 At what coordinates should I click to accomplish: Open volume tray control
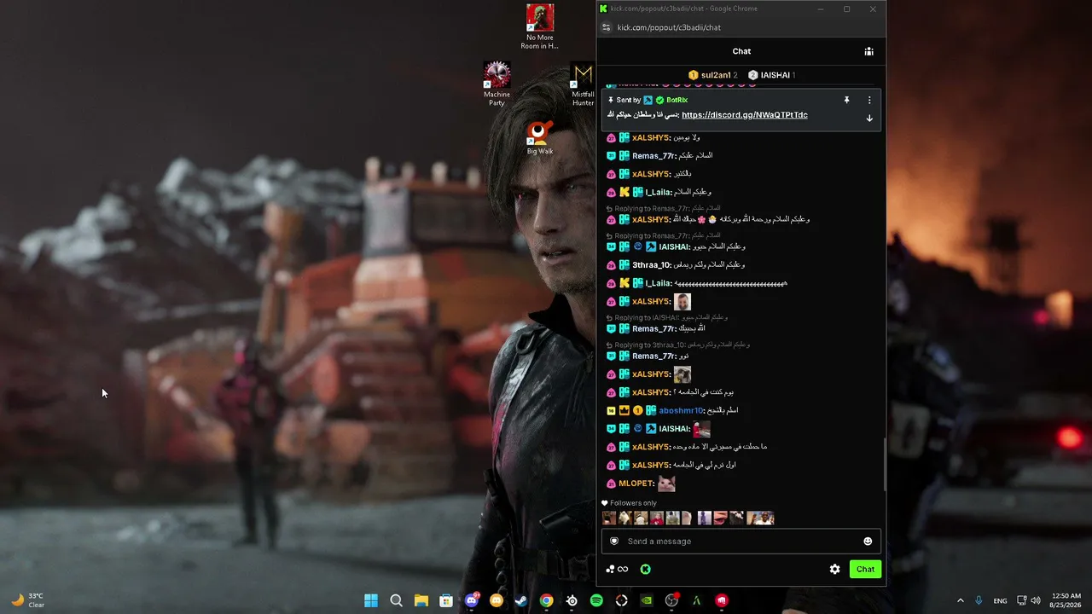click(1036, 600)
